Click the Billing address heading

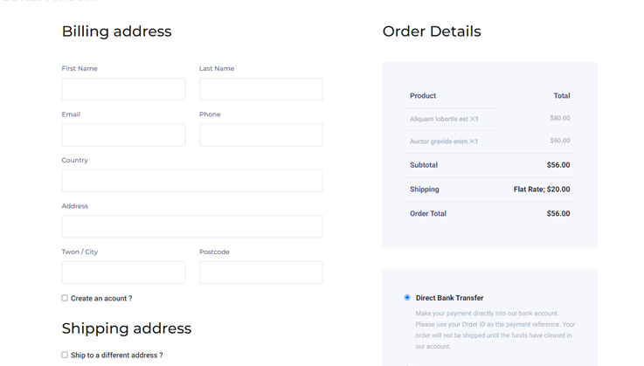tap(116, 31)
